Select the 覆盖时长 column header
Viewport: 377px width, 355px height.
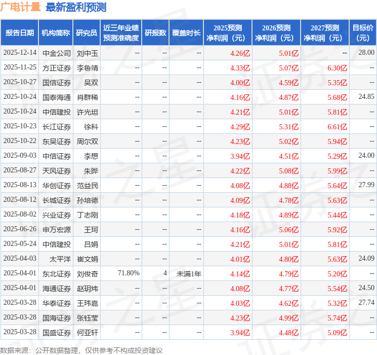pos(186,32)
